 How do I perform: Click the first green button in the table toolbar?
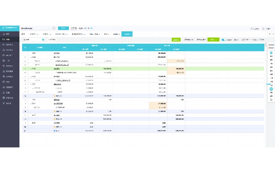(176, 40)
